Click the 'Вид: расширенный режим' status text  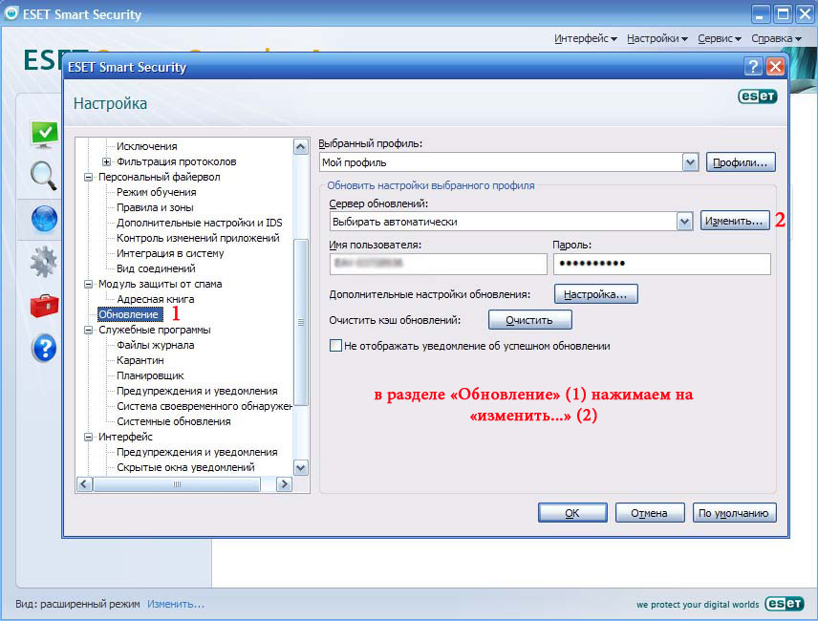77,604
